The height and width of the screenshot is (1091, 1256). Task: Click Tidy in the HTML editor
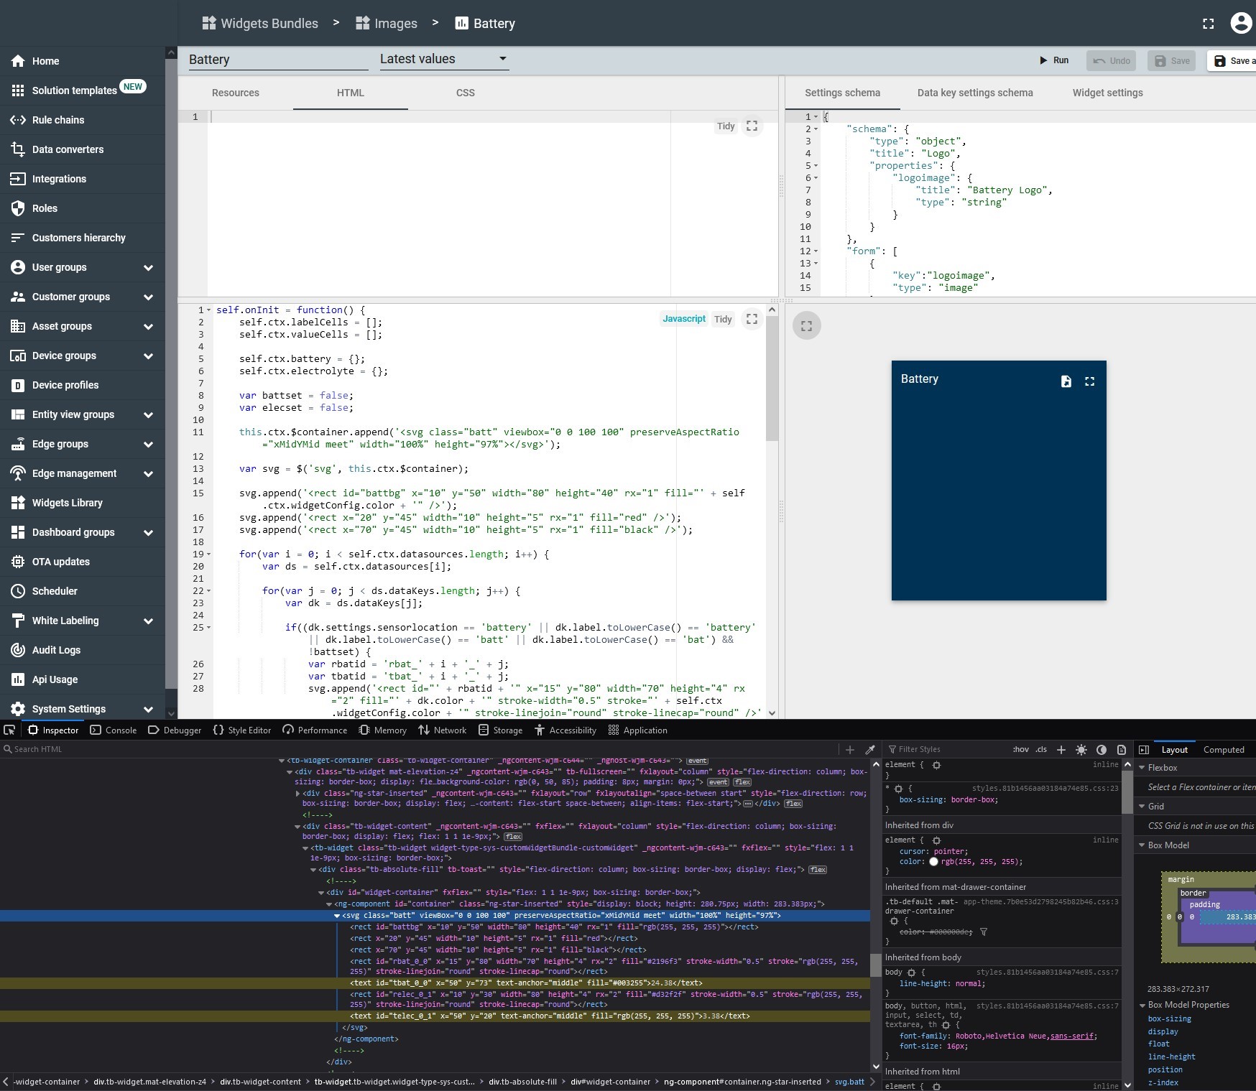pyautogui.click(x=726, y=126)
